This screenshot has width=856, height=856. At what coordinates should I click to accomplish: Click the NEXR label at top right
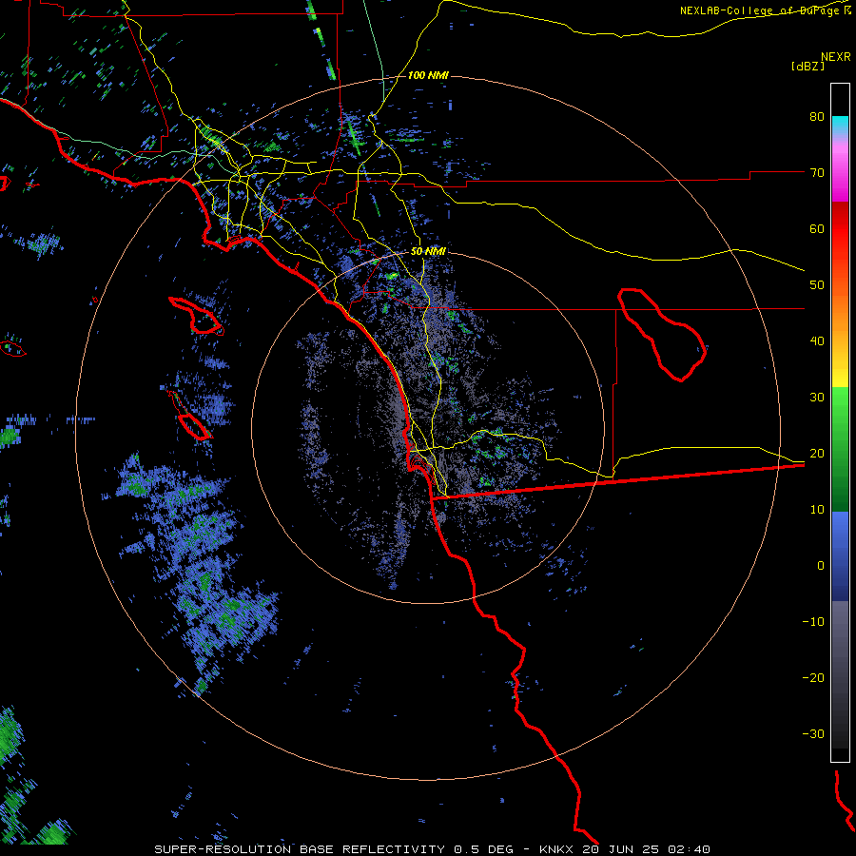pos(835,57)
